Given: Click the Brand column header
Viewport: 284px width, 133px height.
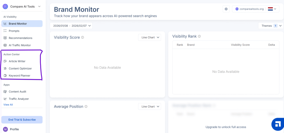Looking at the screenshot, I should (191, 45).
